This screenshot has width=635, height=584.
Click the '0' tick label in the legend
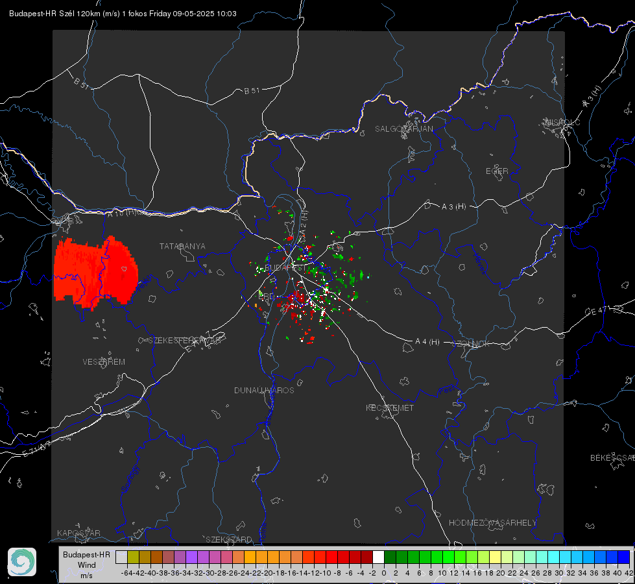click(x=384, y=573)
